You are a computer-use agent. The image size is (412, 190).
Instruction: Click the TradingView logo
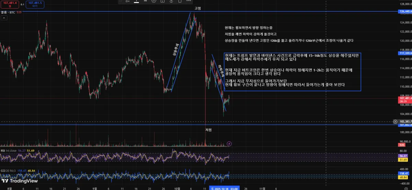20,181
